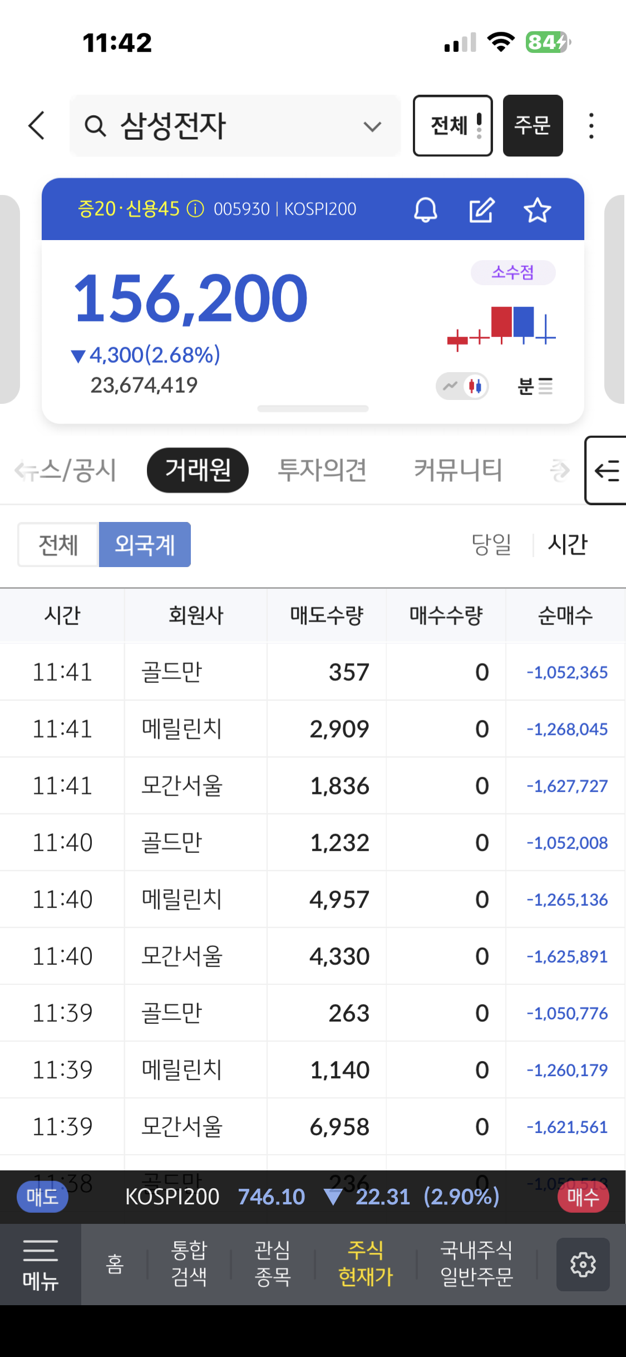Screen dimensions: 626x1357
Task: Tap the mini candlestick chart thumbnail
Action: 501,327
